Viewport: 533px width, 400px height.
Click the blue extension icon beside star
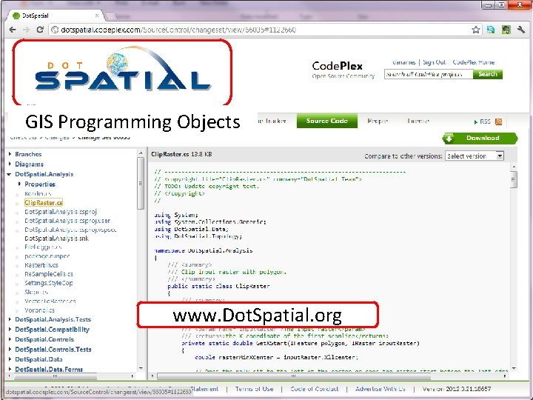click(x=491, y=30)
